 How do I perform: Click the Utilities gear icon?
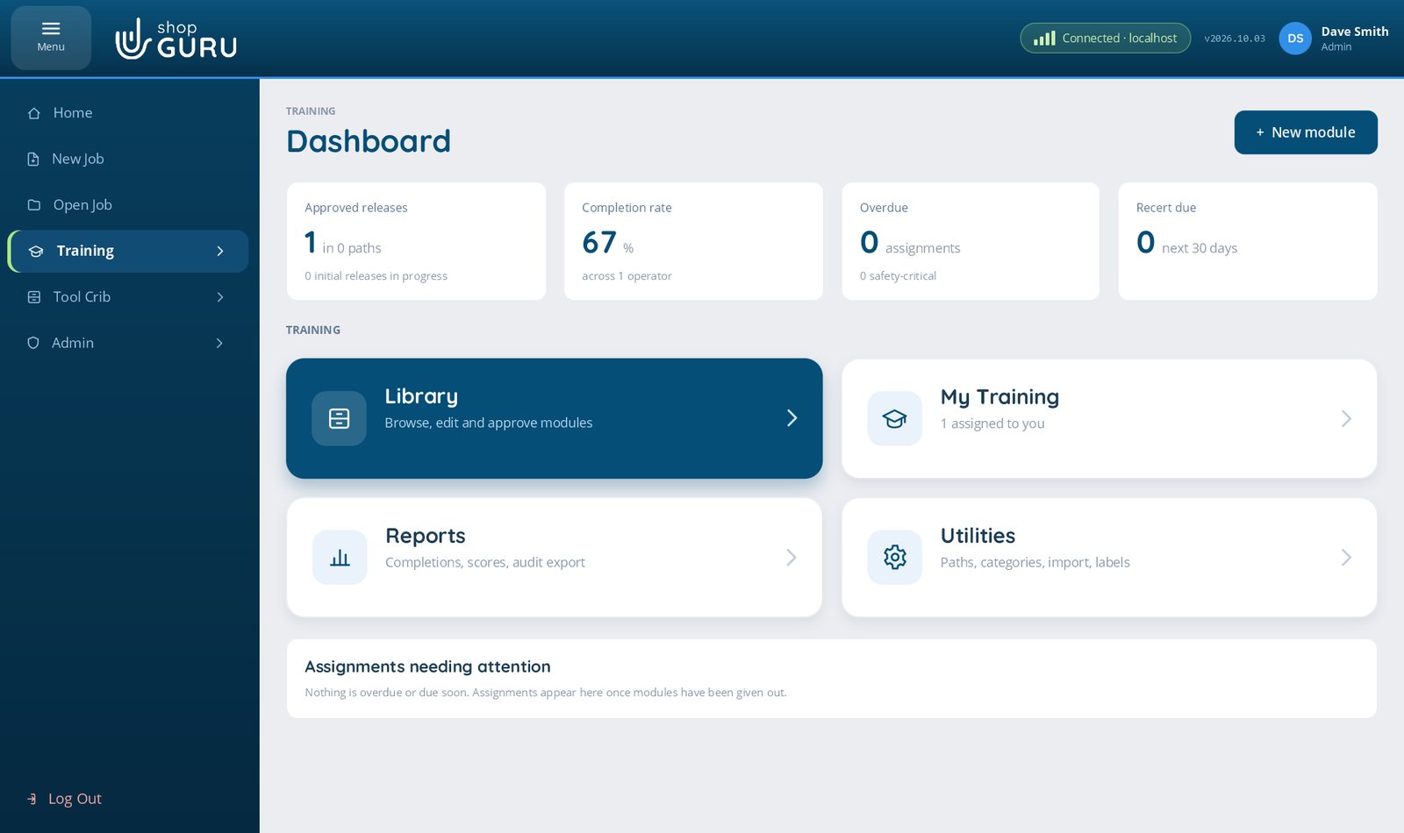pos(894,557)
